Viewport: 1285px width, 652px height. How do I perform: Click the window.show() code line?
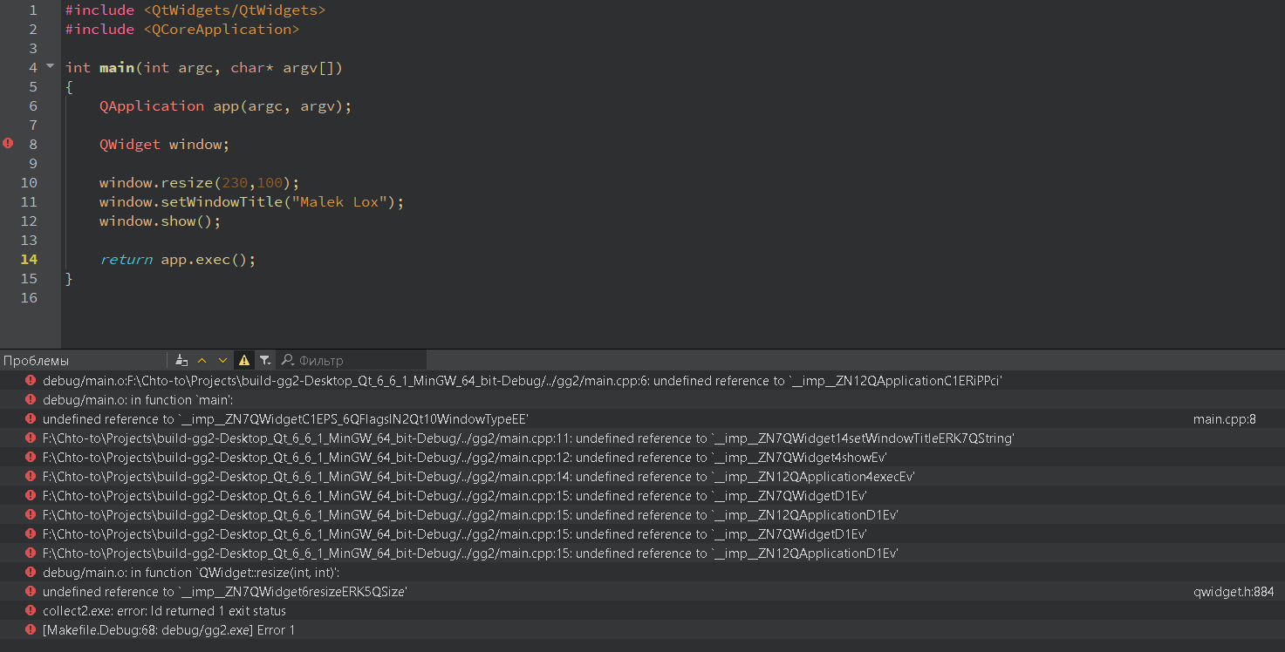161,221
